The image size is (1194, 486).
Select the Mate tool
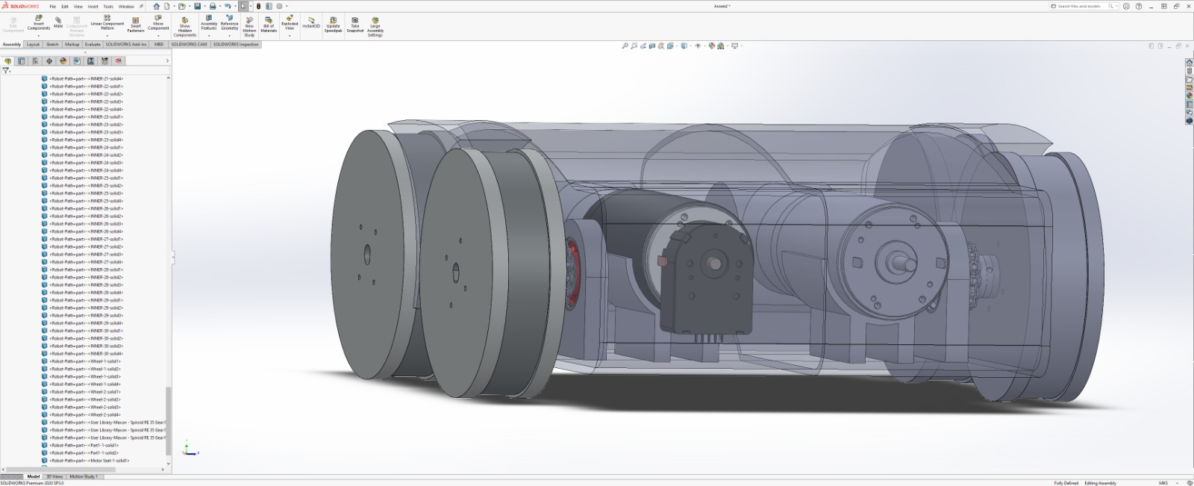coord(58,22)
